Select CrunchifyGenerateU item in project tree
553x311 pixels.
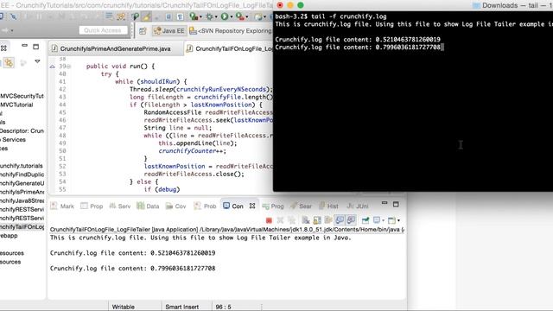22,183
